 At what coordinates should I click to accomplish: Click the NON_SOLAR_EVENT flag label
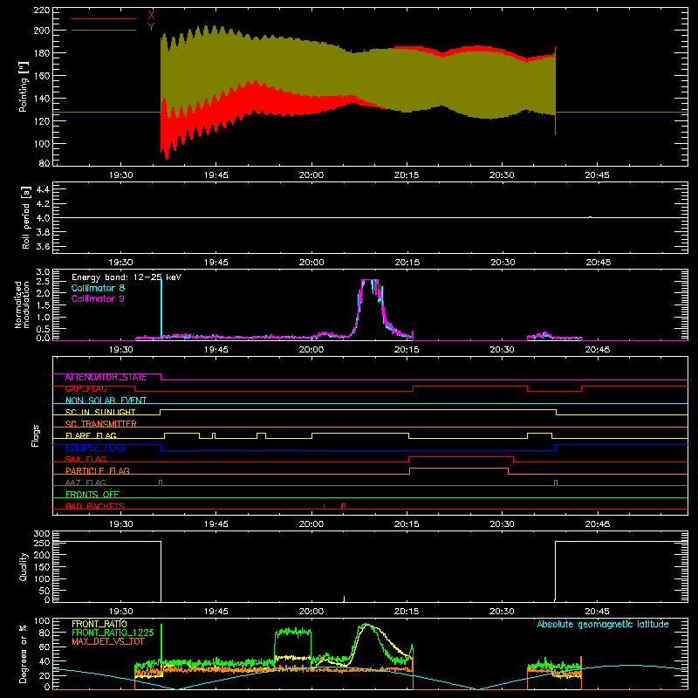(106, 400)
